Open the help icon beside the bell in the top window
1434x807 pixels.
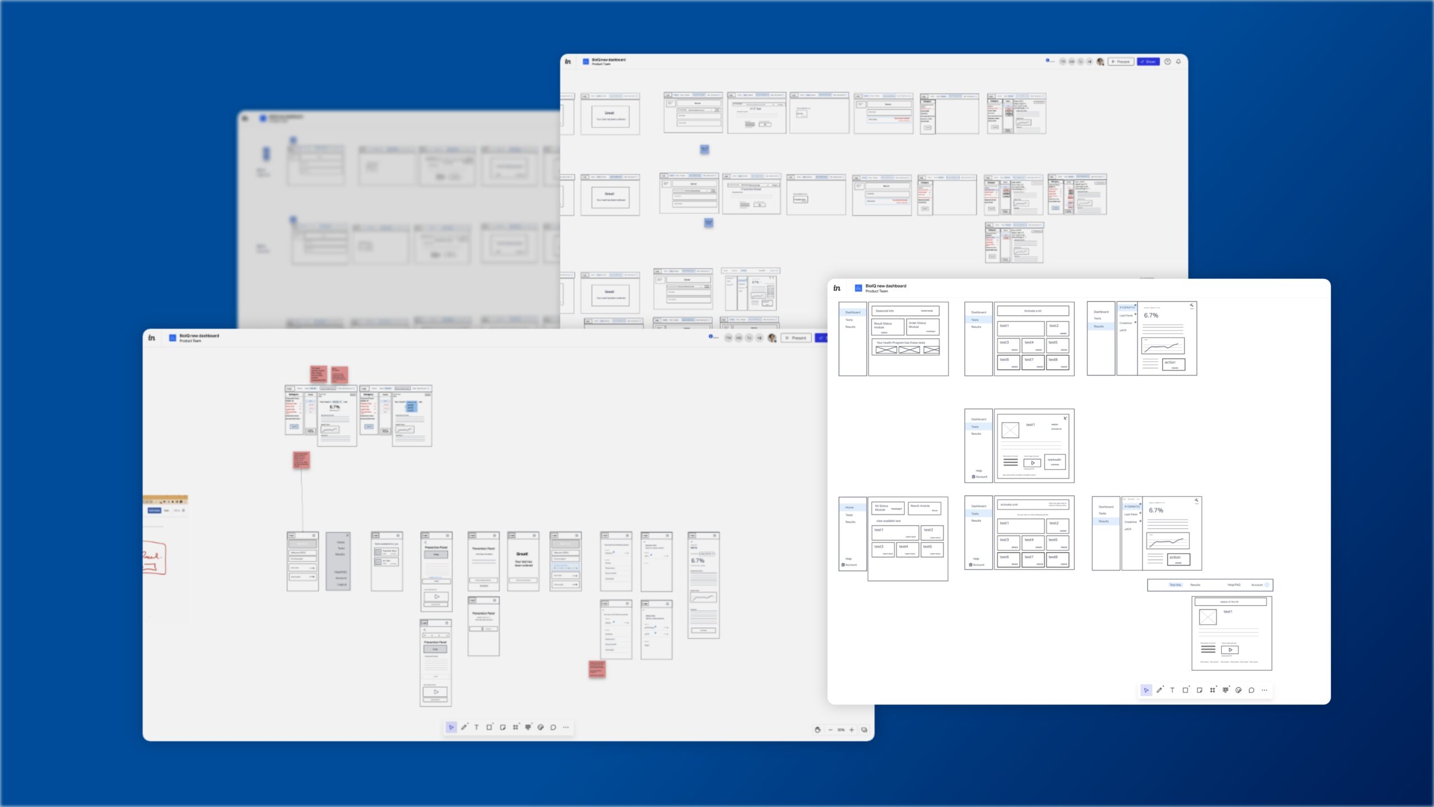coord(1168,62)
